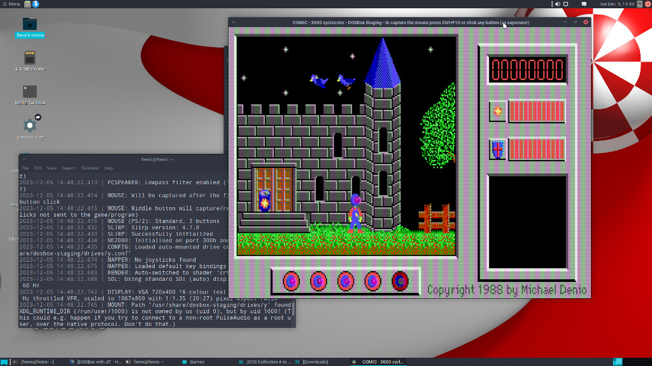Click the DOSBox window title bar text
652x366 pixels.
pyautogui.click(x=411, y=22)
